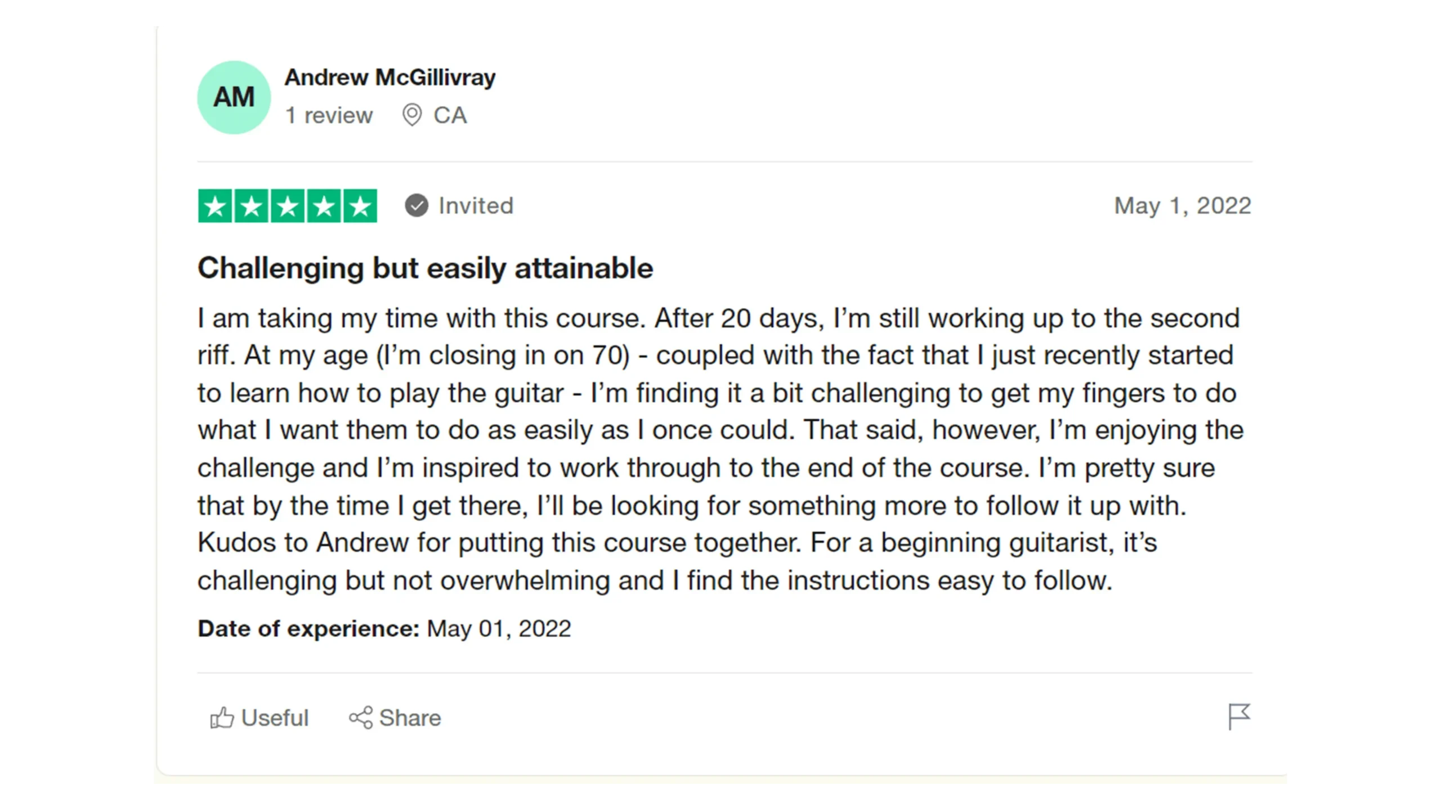Select the fifth green rating star
1441x810 pixels.
tap(360, 206)
